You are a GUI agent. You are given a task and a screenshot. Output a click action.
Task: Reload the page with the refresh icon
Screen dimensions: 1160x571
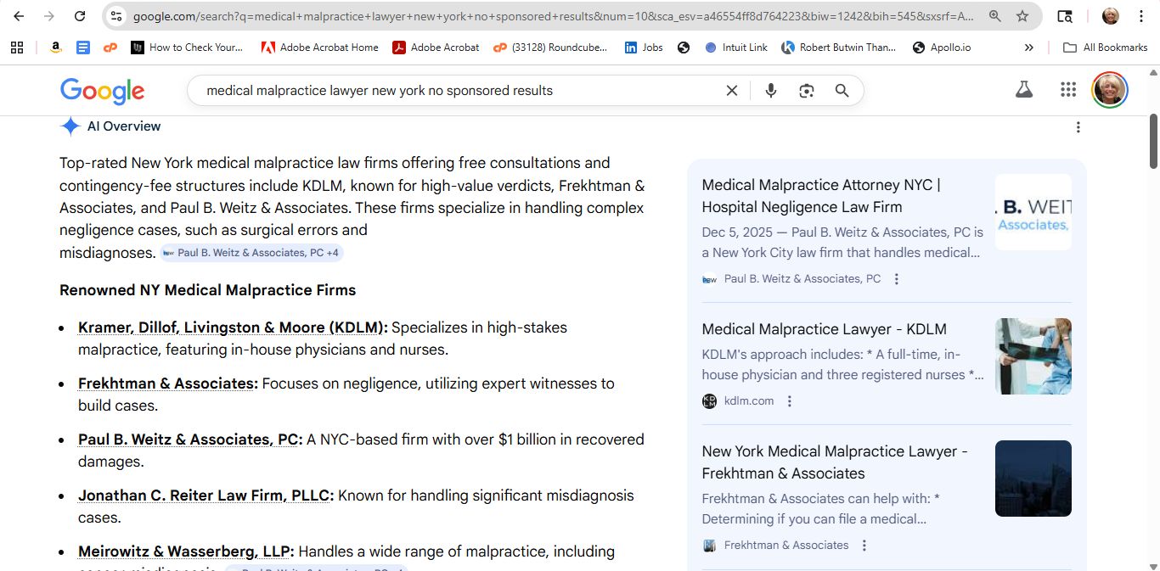pyautogui.click(x=80, y=16)
